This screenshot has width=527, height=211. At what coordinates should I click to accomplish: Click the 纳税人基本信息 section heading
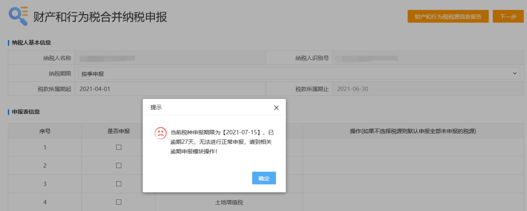[x=31, y=42]
